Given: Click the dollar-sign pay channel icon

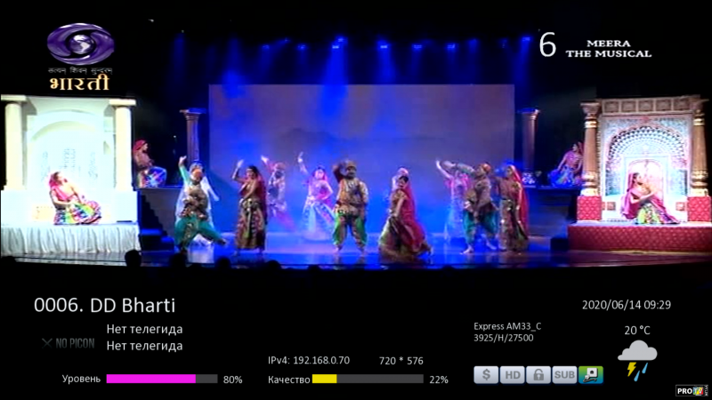Looking at the screenshot, I should click(485, 375).
